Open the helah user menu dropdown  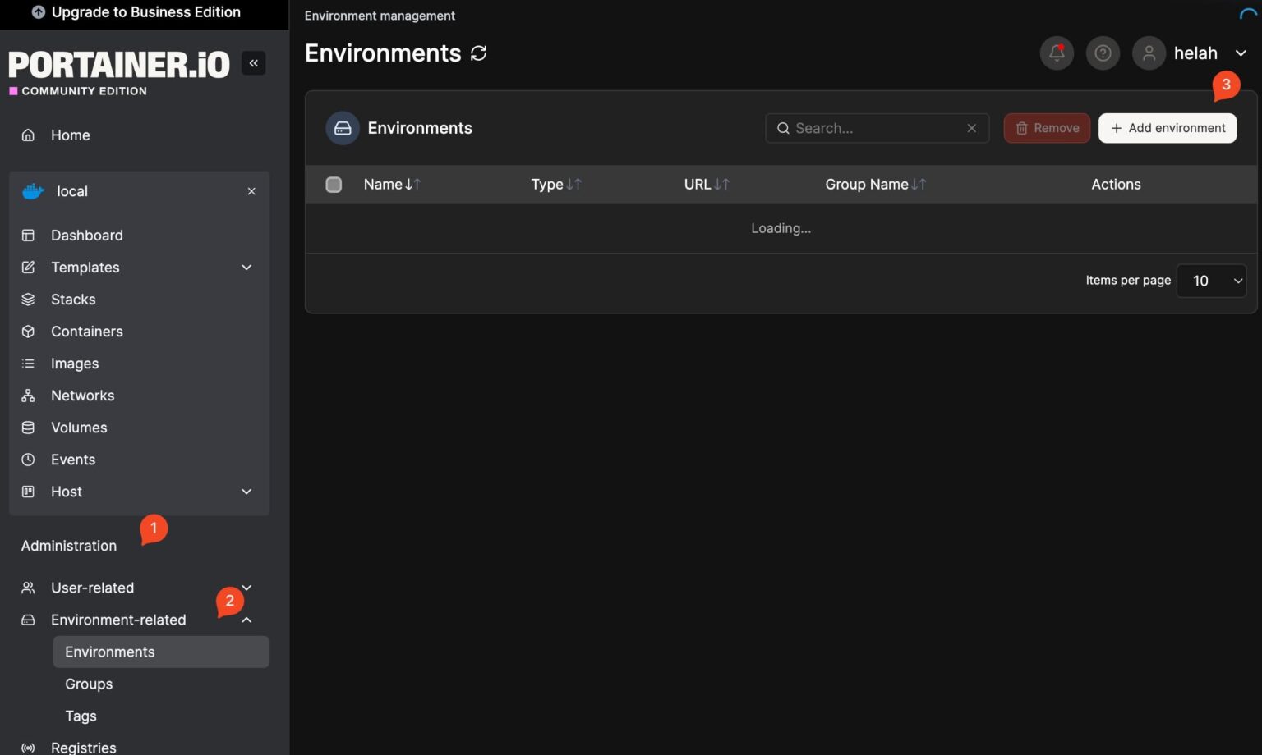click(1241, 53)
